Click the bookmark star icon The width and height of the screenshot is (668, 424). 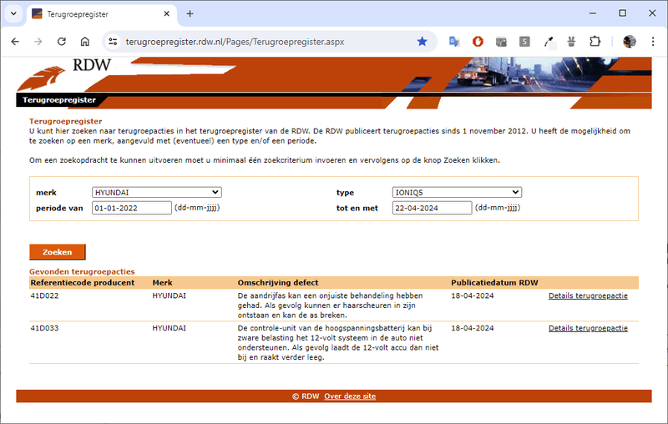(x=422, y=41)
